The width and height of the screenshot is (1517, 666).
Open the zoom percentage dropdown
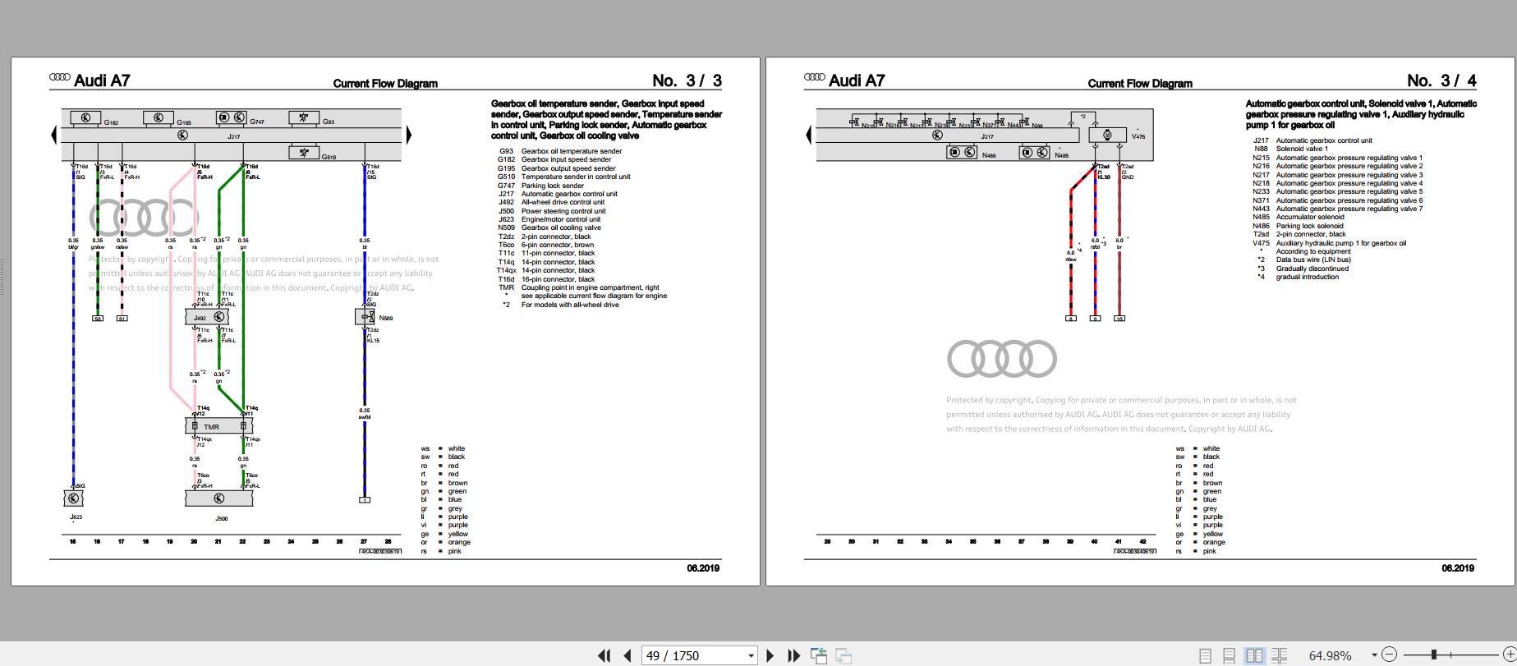click(1374, 655)
